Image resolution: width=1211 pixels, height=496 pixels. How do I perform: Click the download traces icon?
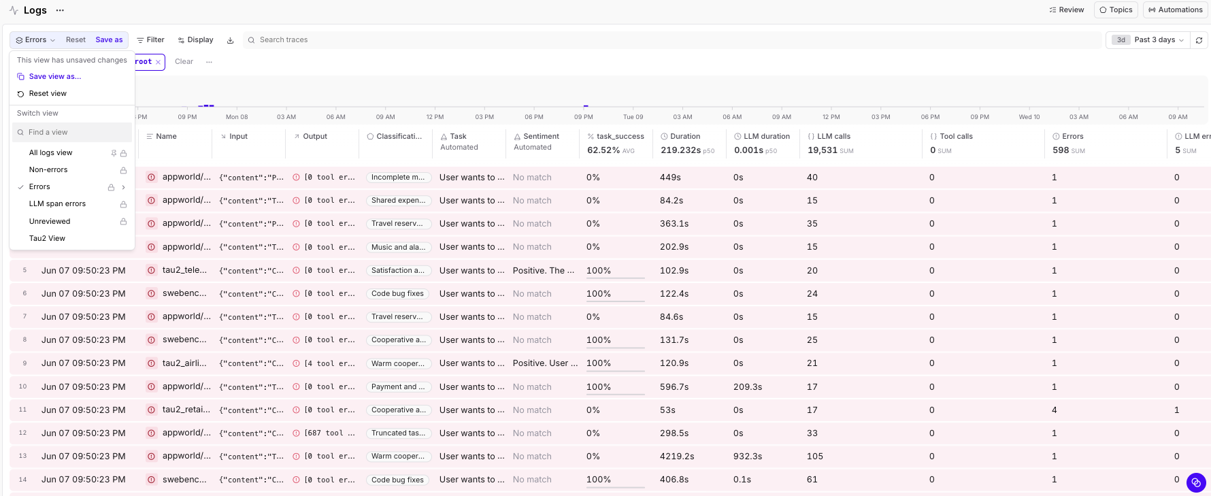coord(230,40)
